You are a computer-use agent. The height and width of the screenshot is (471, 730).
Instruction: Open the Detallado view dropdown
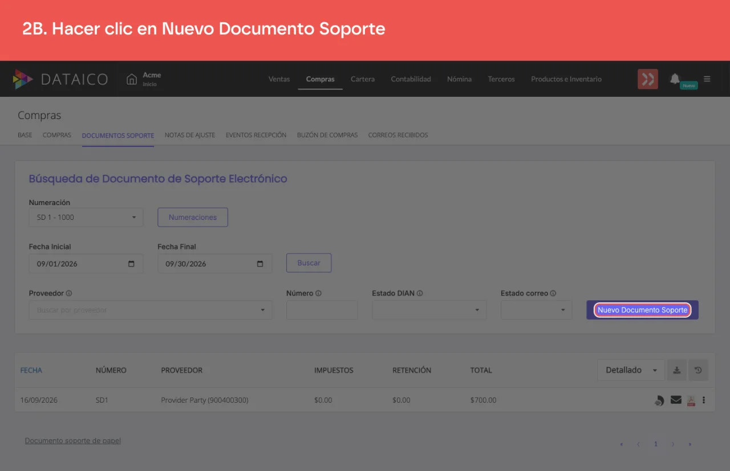click(x=631, y=370)
